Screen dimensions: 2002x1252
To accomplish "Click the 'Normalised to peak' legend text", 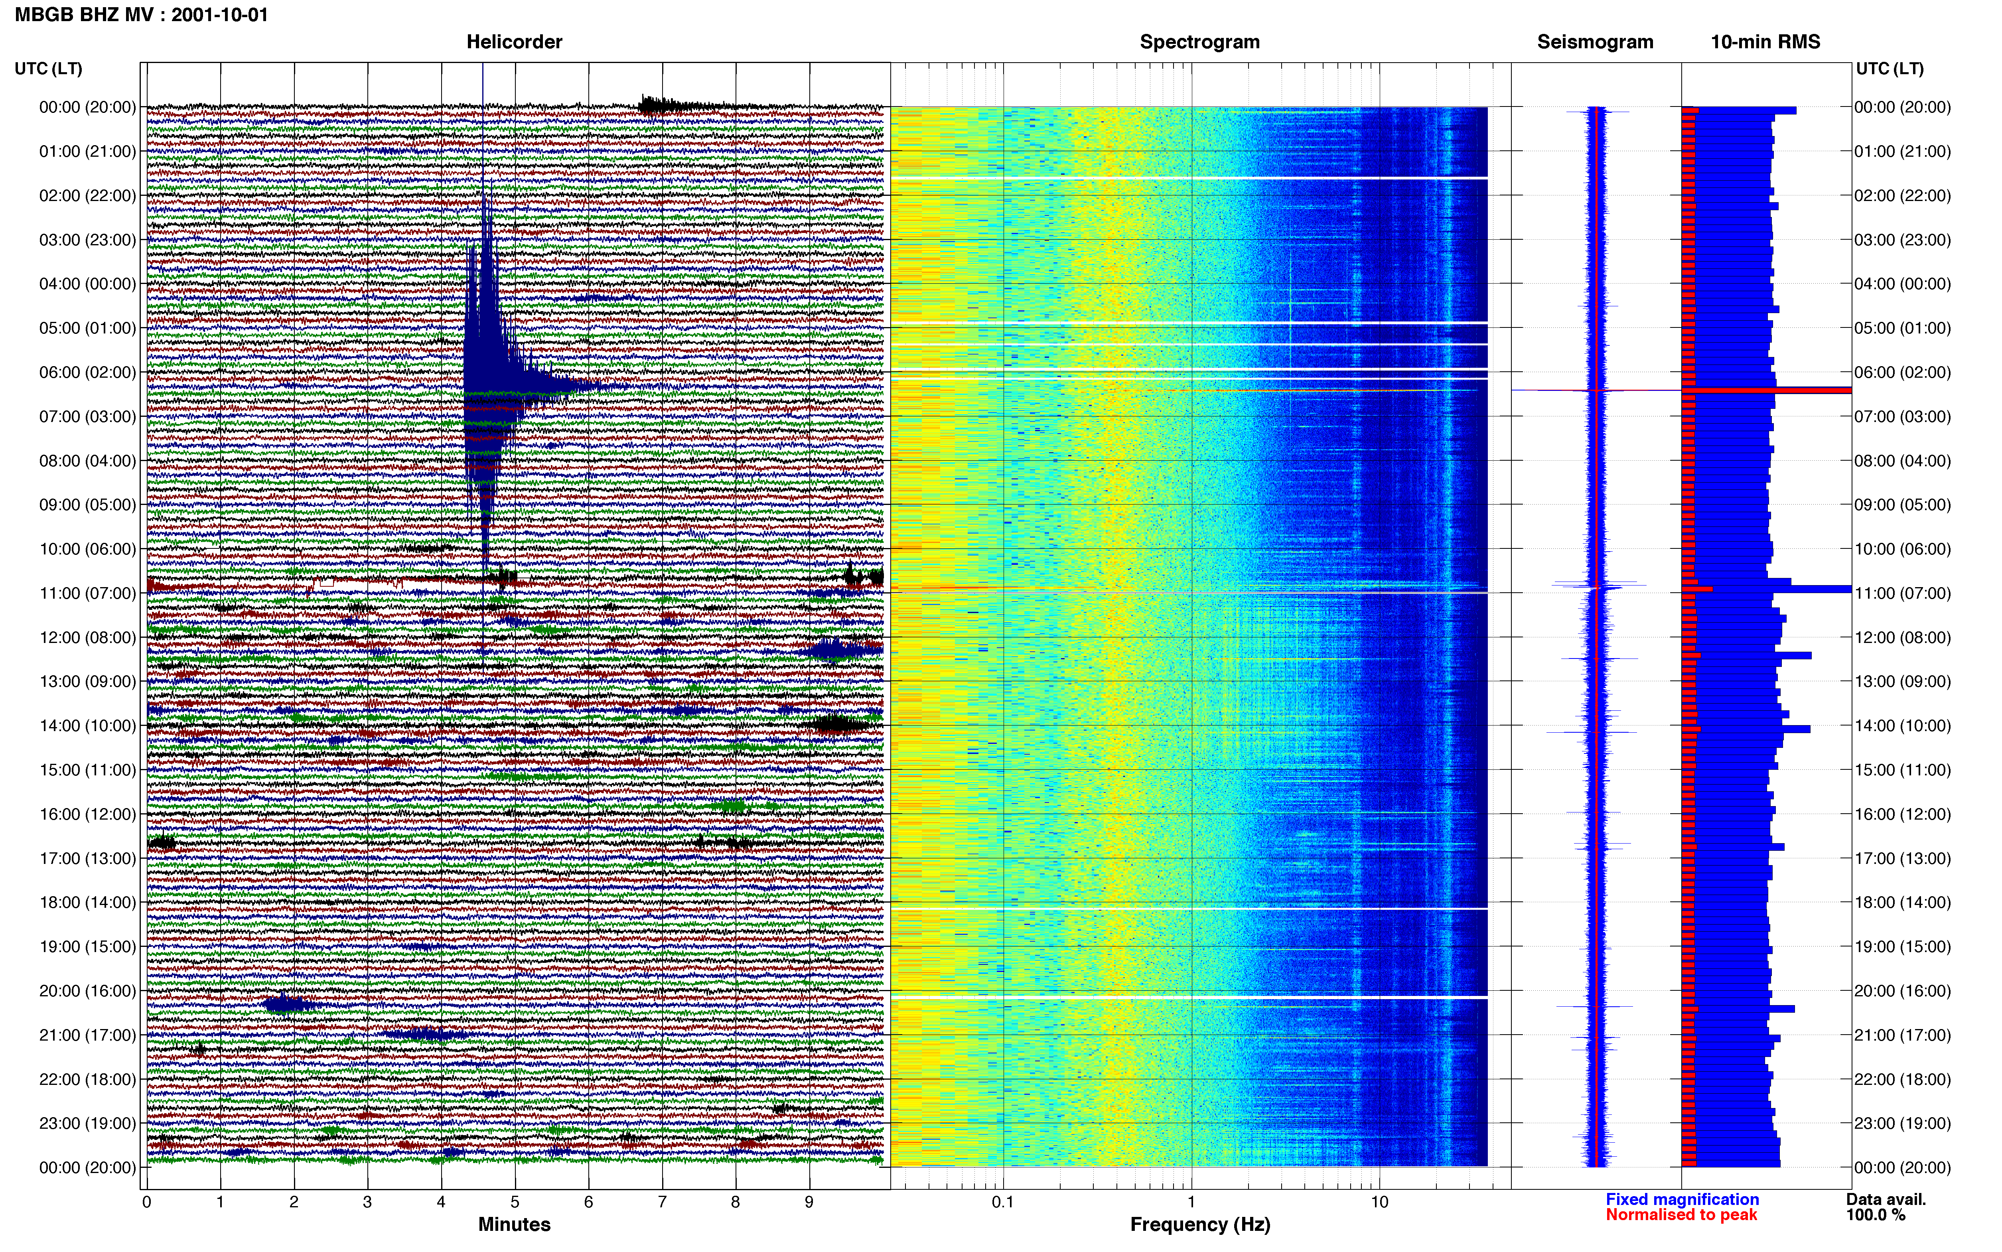I will 1681,1215.
